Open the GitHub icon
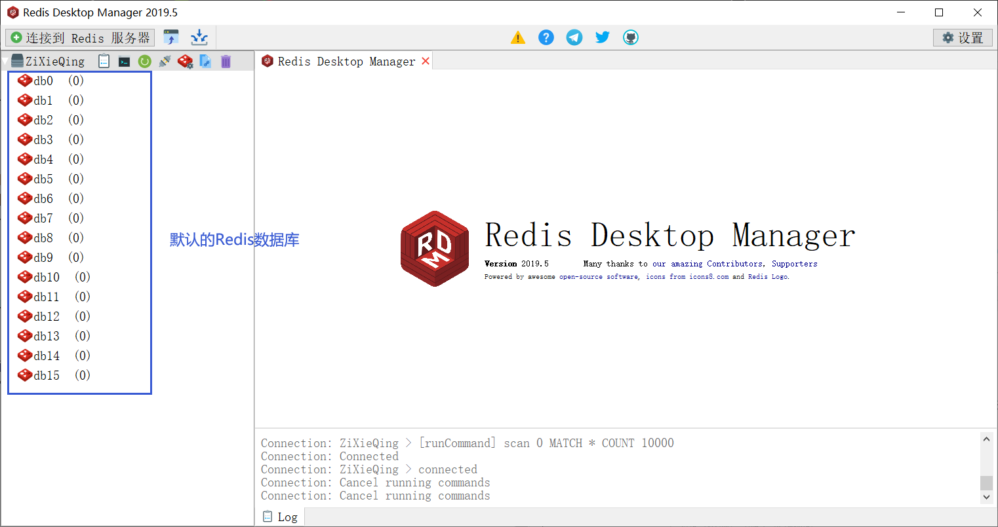Screen dimensions: 998x527 pos(631,37)
